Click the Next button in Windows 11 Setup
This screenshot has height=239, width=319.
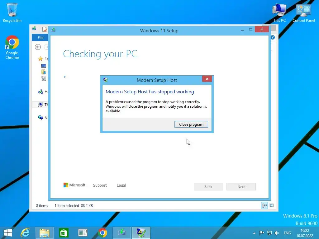coord(241,187)
